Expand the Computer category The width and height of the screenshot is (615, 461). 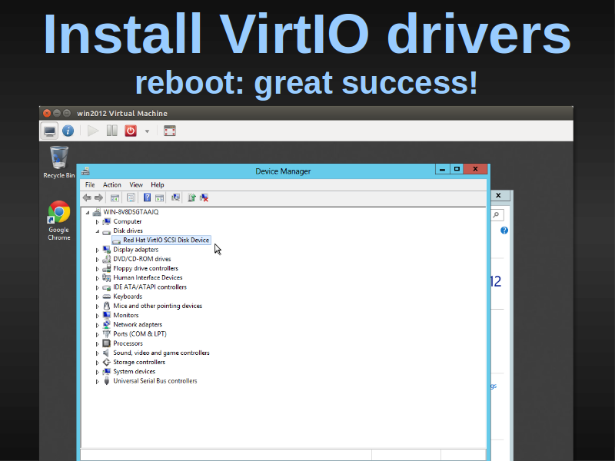point(98,222)
